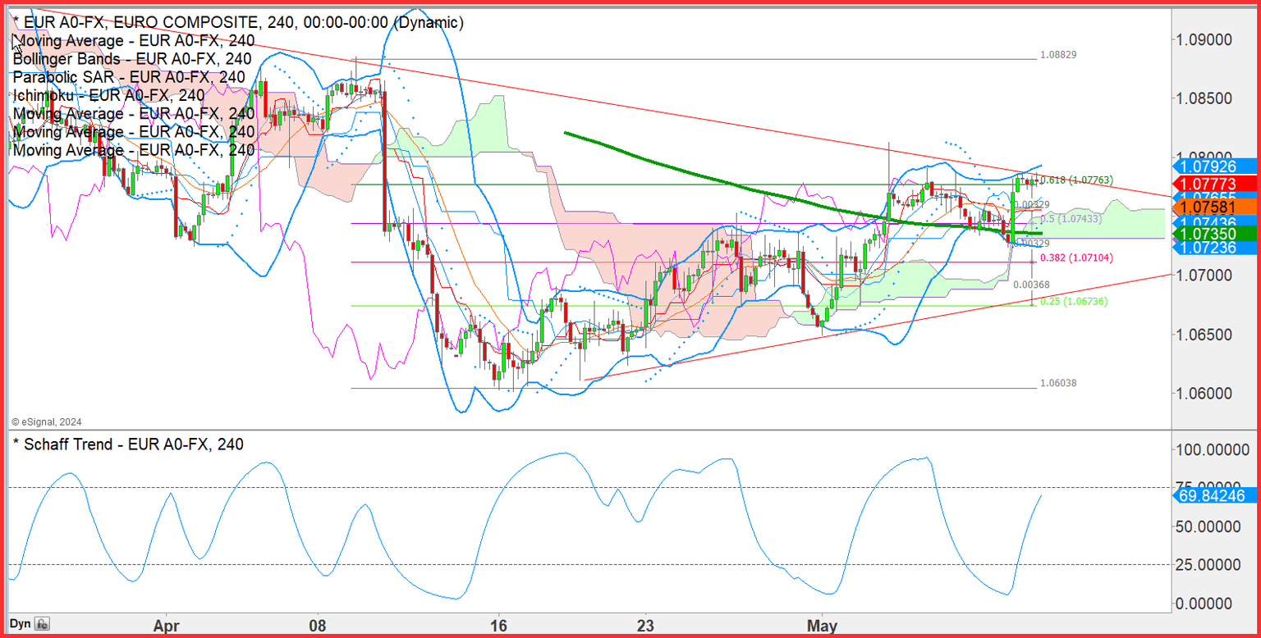Click the EUR A0-FX Euro Composite chart title

click(x=238, y=23)
